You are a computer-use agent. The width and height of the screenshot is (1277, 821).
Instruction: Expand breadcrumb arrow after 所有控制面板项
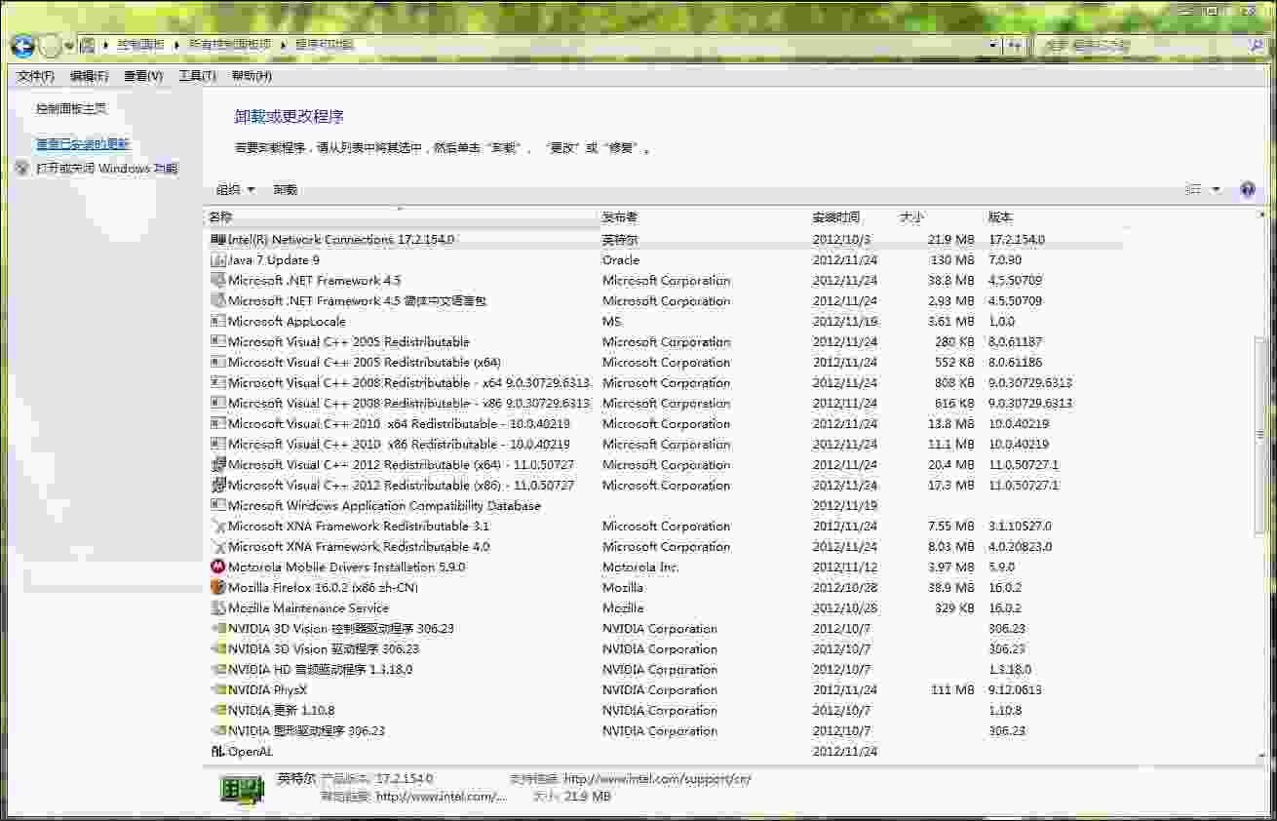[284, 45]
